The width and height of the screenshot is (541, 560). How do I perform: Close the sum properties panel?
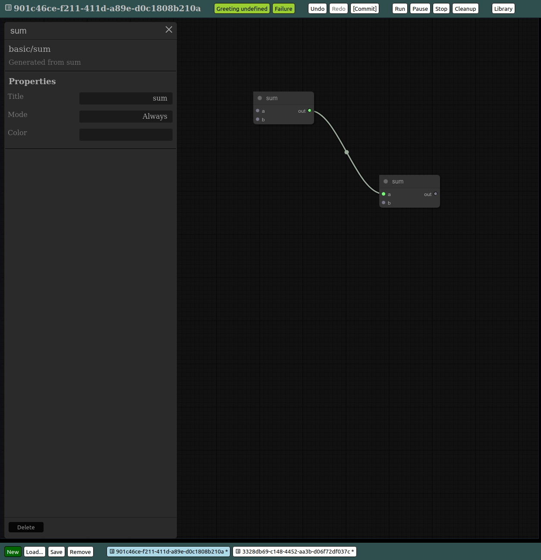pyautogui.click(x=169, y=29)
